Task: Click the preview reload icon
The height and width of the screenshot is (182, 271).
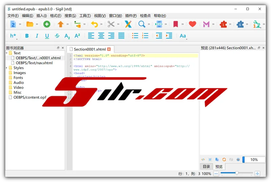Action: 224,160
